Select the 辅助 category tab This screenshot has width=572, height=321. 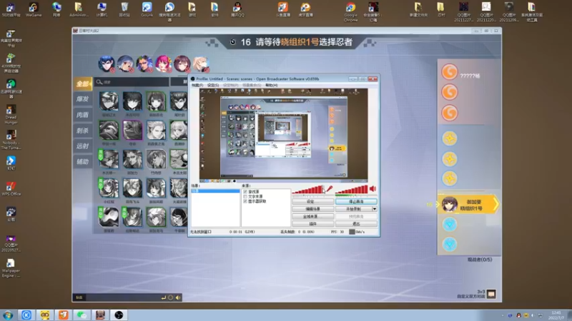point(83,161)
